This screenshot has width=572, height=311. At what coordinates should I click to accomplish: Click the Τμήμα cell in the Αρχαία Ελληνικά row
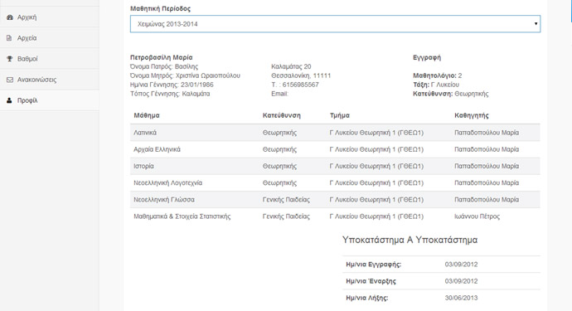[x=376, y=149]
